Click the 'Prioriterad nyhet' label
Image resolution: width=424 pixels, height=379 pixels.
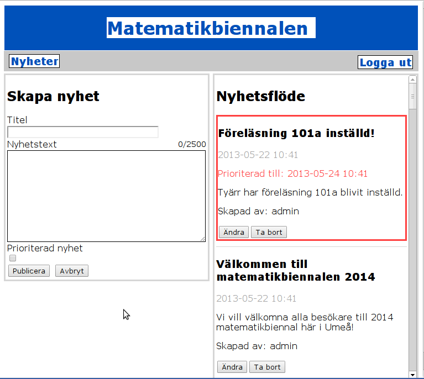45,248
